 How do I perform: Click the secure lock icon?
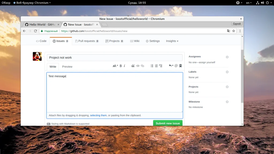(x=42, y=31)
